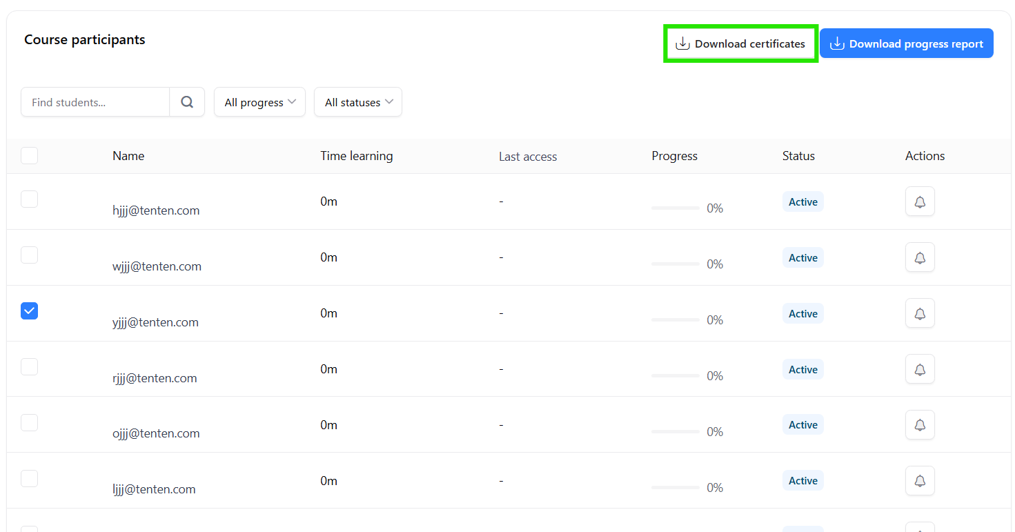The image size is (1015, 532).
Task: Click the Name column header
Action: coord(128,156)
